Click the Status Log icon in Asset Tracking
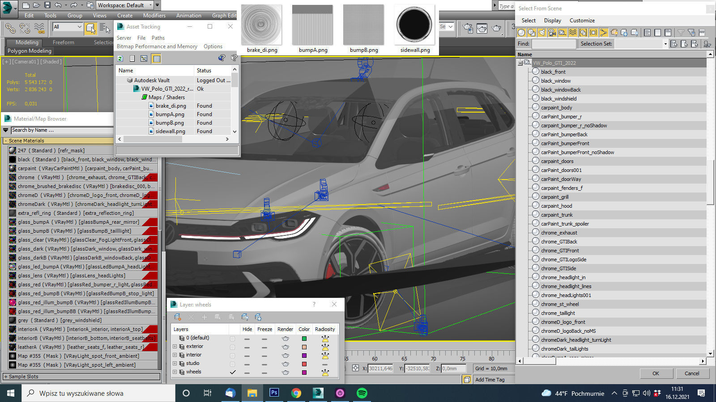 132,59
